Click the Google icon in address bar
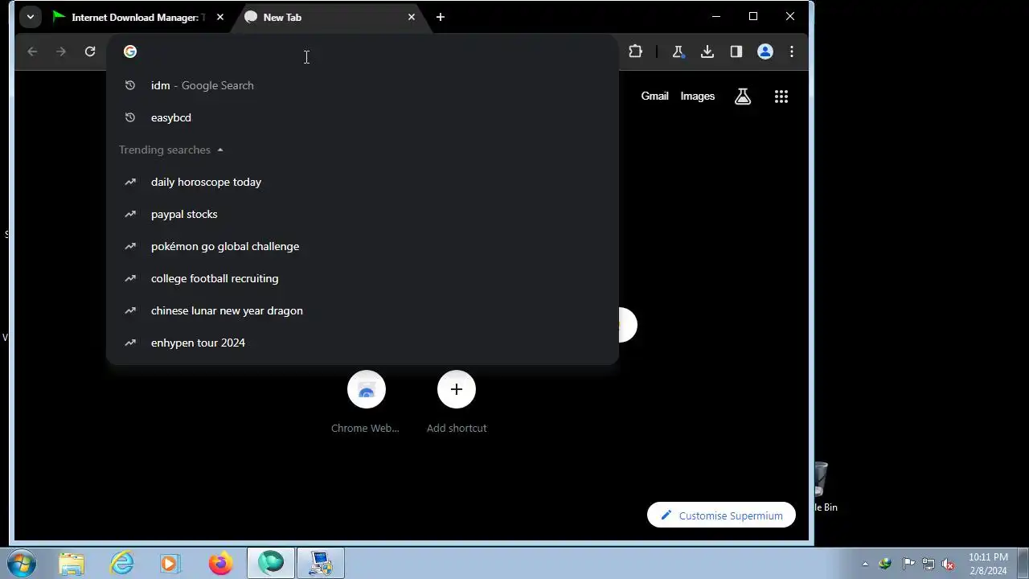 tap(130, 51)
